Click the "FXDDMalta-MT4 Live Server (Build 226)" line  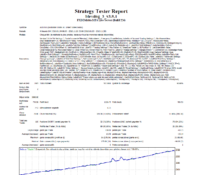point(101,20)
